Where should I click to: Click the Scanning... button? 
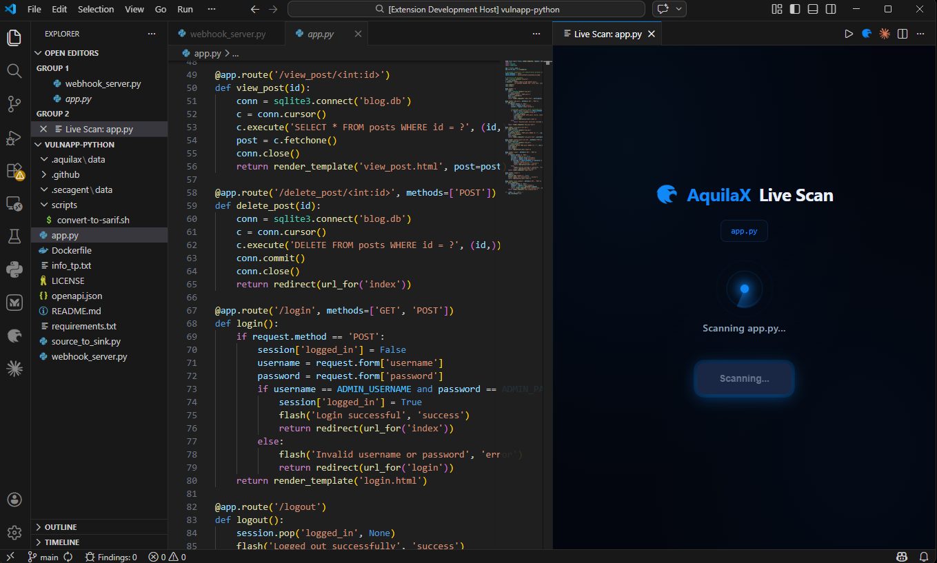click(x=744, y=378)
